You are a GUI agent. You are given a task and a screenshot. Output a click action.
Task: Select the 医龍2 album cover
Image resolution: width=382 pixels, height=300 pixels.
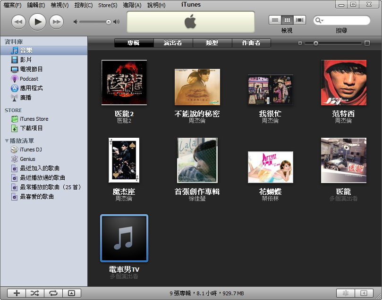click(124, 83)
